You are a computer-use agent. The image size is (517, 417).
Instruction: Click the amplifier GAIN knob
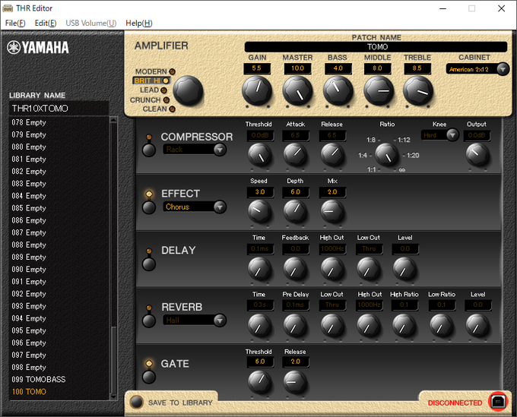pos(257,90)
